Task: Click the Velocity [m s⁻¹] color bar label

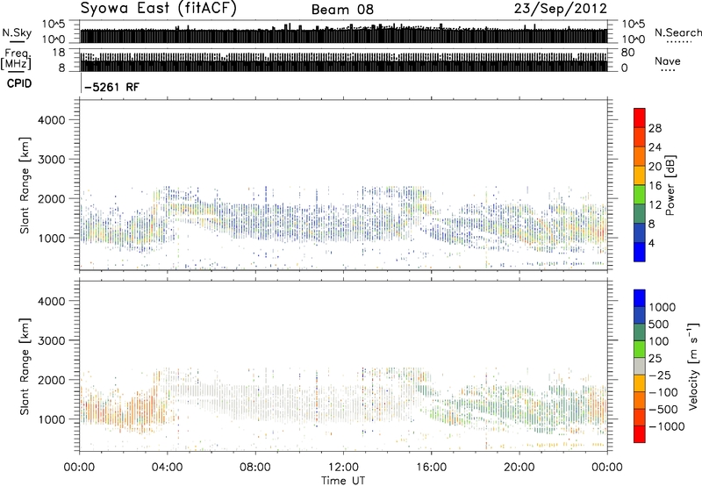Action: 693,366
